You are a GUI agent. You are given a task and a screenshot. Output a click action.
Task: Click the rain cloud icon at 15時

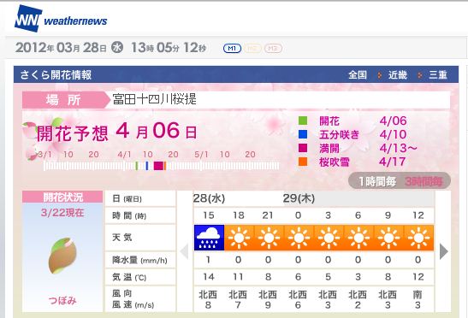tap(209, 238)
